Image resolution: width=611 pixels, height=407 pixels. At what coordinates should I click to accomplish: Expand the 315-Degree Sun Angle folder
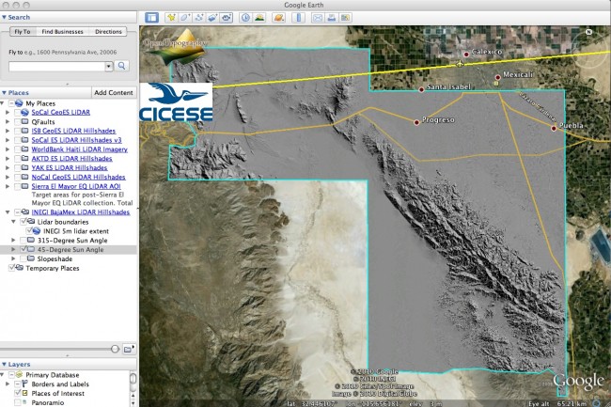(14, 240)
